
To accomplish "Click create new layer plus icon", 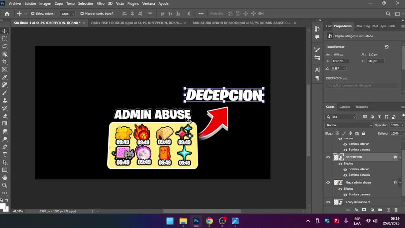I will 388,210.
